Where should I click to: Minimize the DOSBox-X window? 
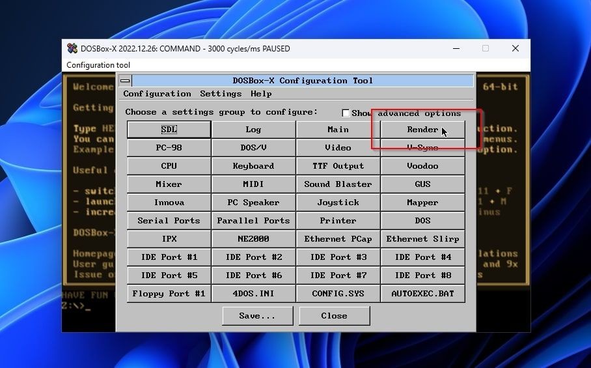coord(456,48)
